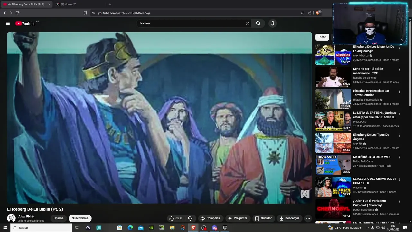
Task: Go back with the browser back arrow
Action: (x=5, y=13)
